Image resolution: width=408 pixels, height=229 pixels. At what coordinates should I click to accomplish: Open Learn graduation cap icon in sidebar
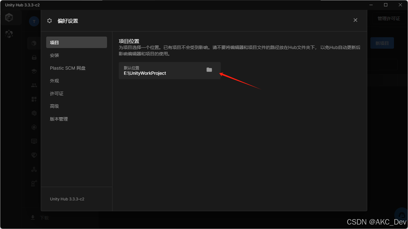point(34,71)
